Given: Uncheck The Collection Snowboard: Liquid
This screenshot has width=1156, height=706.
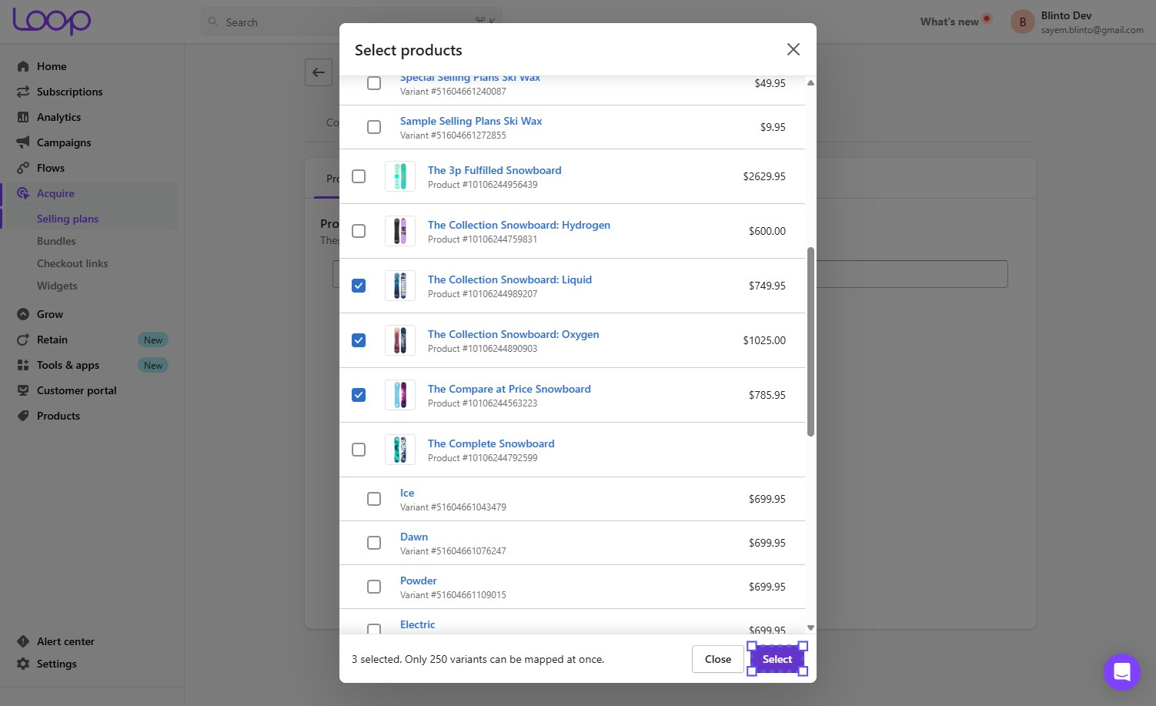Looking at the screenshot, I should point(359,286).
